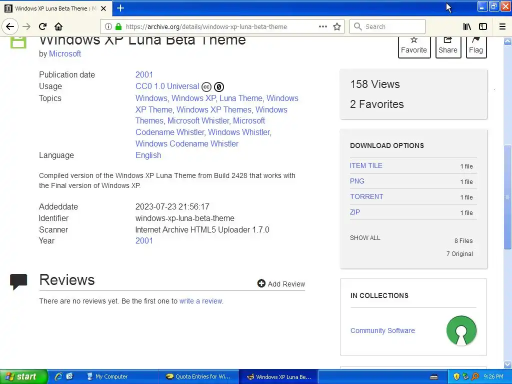
Task: Click the 158 Views count text
Action: tap(375, 84)
